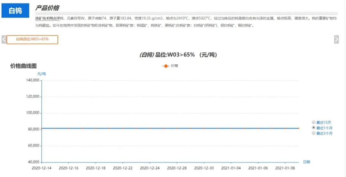This screenshot has width=346, height=177.
Task: Select the 最近15天 radio button
Action: [314, 122]
